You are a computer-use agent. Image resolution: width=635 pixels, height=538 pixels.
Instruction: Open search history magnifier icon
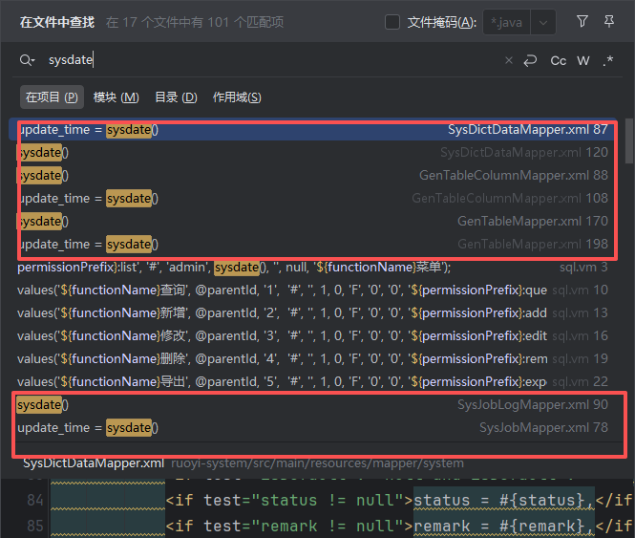[27, 60]
